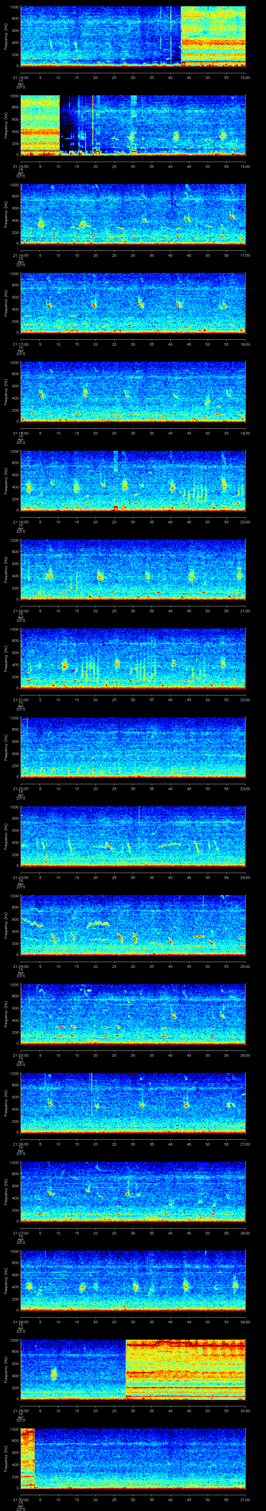
Task: Click the 27:00 end time label
Action: click(245, 1144)
